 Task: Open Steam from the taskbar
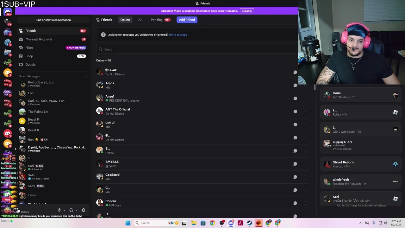click(249, 223)
